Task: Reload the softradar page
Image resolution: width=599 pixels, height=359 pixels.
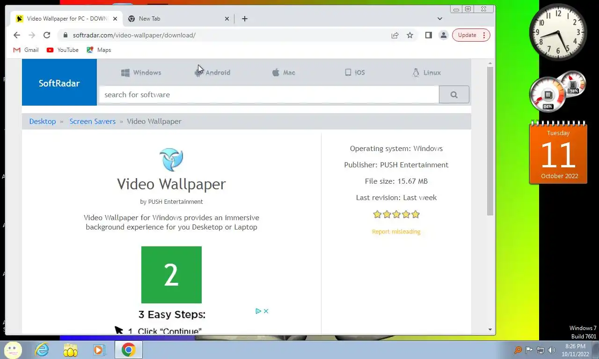Action: [x=47, y=35]
